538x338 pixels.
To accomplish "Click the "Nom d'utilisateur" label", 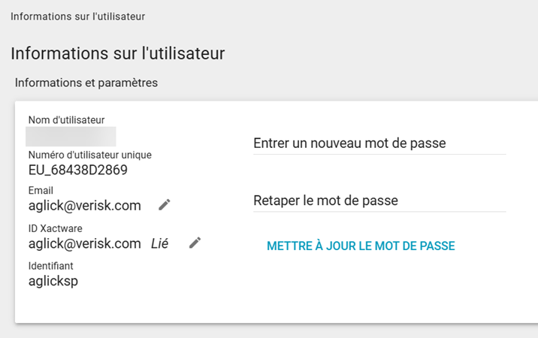I will coord(66,119).
